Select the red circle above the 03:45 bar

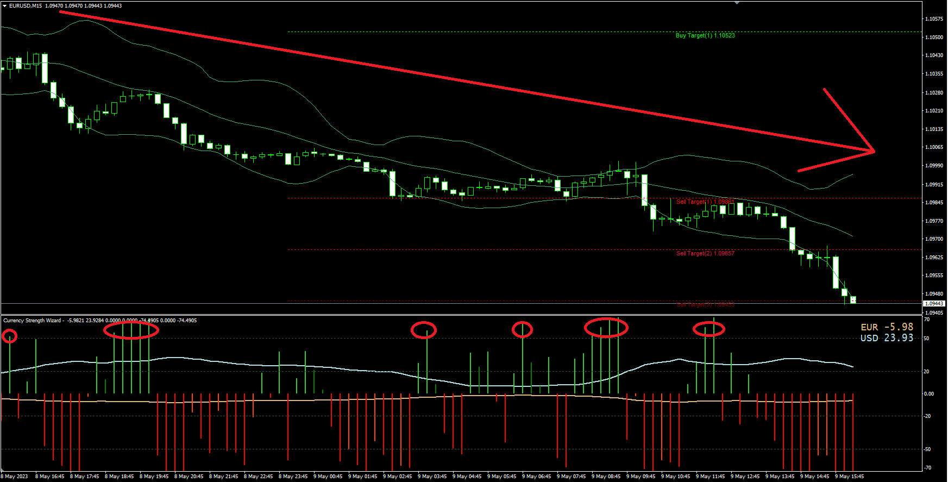pos(424,330)
